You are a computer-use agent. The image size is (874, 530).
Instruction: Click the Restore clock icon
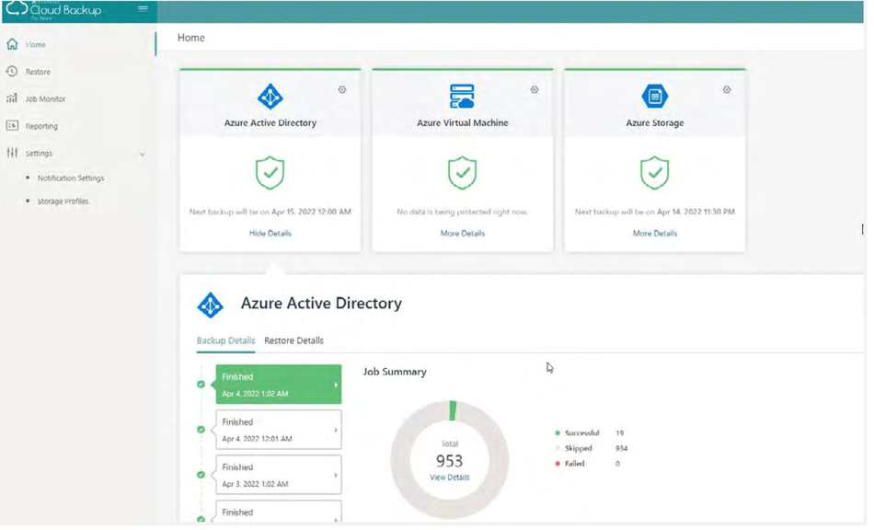(x=12, y=72)
